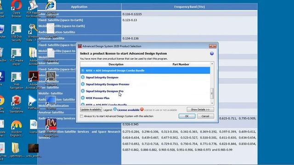Click license icon beside Signal Integrity Designer Premier
This screenshot has width=294, height=165.
[83, 84]
